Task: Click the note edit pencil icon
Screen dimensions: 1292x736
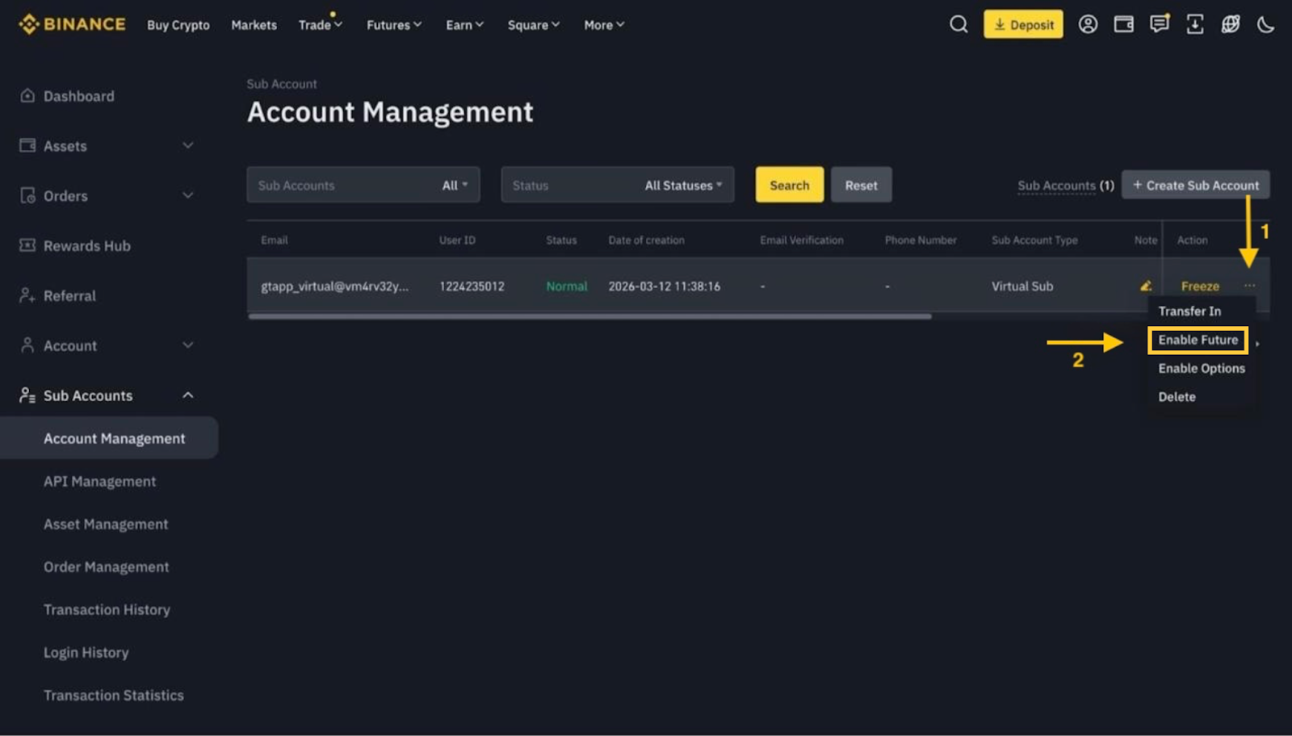Action: 1145,286
